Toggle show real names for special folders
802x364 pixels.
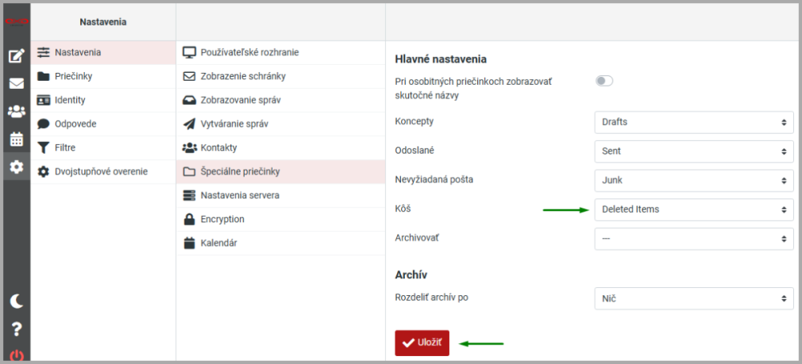click(x=604, y=81)
